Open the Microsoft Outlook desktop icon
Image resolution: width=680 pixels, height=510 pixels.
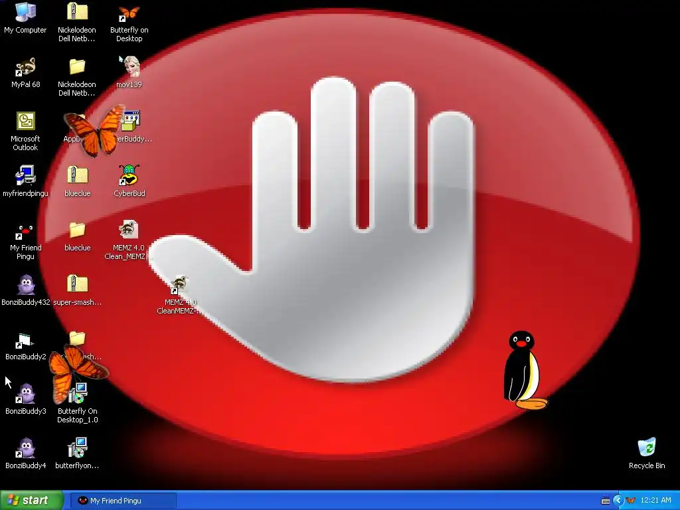click(x=25, y=121)
